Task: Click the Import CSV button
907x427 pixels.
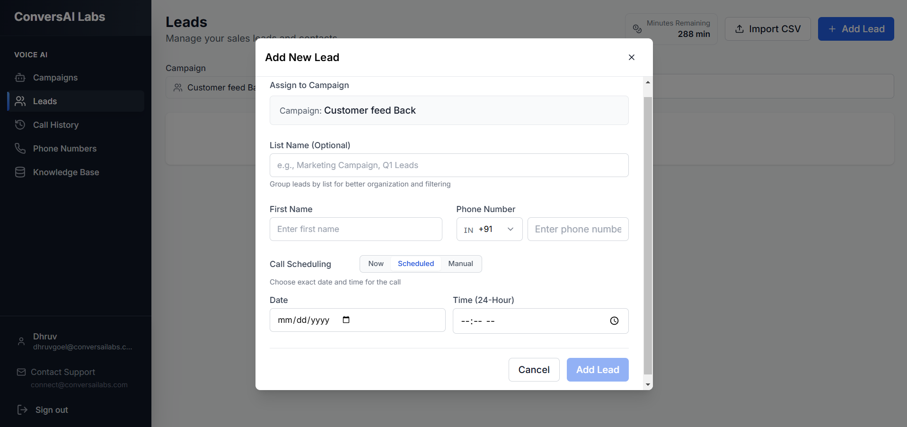Action: click(x=767, y=29)
